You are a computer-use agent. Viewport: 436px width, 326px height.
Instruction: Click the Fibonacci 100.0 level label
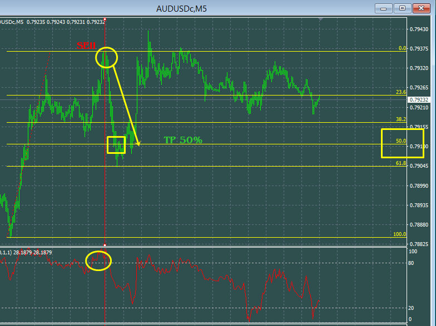[399, 234]
